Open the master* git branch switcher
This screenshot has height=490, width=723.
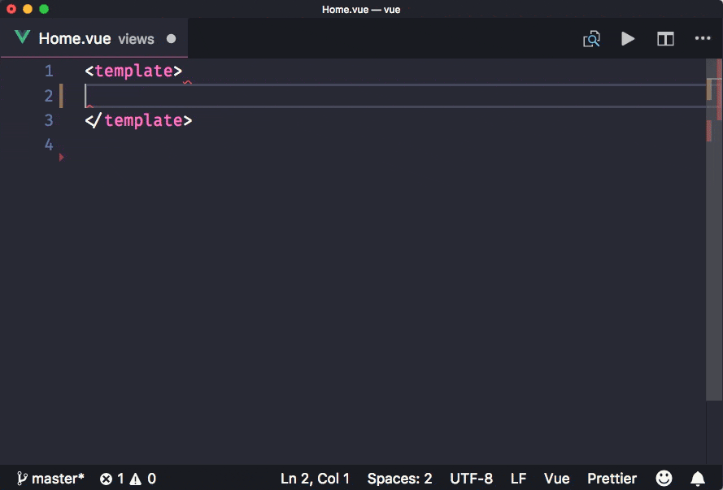click(x=50, y=479)
